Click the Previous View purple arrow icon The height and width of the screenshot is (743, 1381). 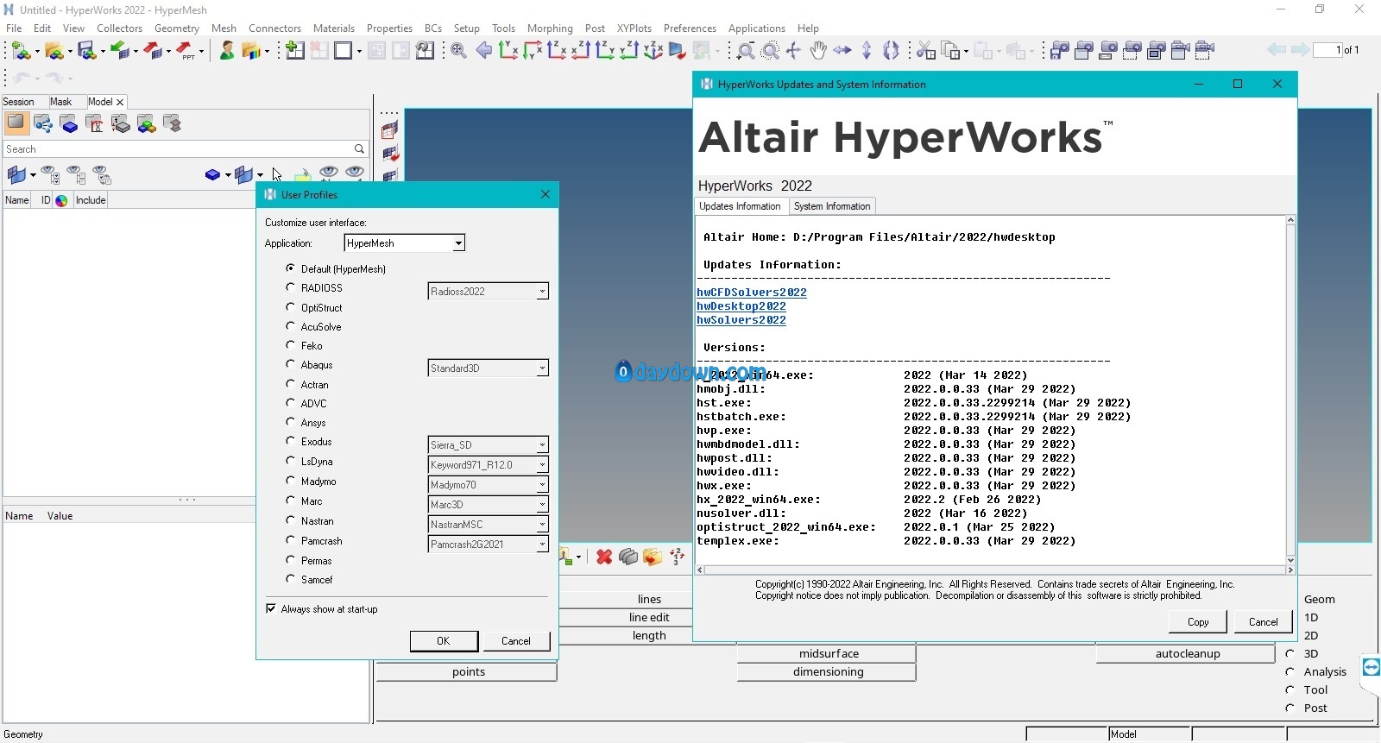(483, 50)
